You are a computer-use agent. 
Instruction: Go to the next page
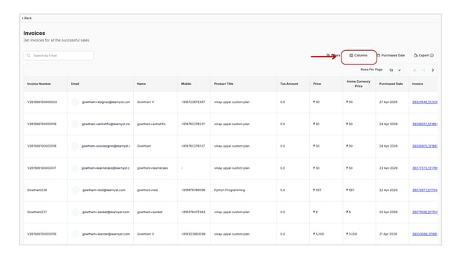(x=433, y=70)
